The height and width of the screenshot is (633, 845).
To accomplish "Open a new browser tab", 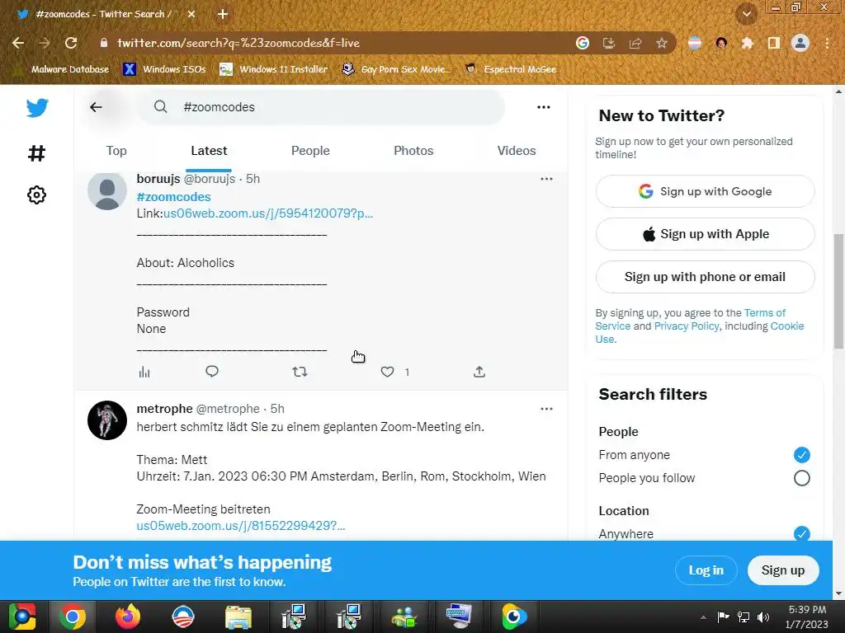I will click(x=223, y=15).
